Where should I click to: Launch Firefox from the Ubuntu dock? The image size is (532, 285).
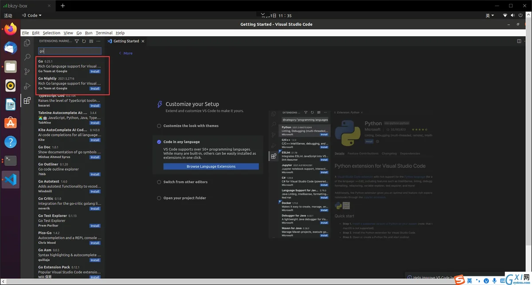(11, 29)
